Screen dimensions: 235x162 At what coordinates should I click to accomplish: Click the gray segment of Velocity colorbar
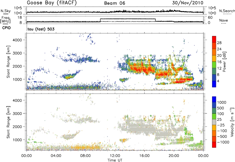tap(214, 122)
